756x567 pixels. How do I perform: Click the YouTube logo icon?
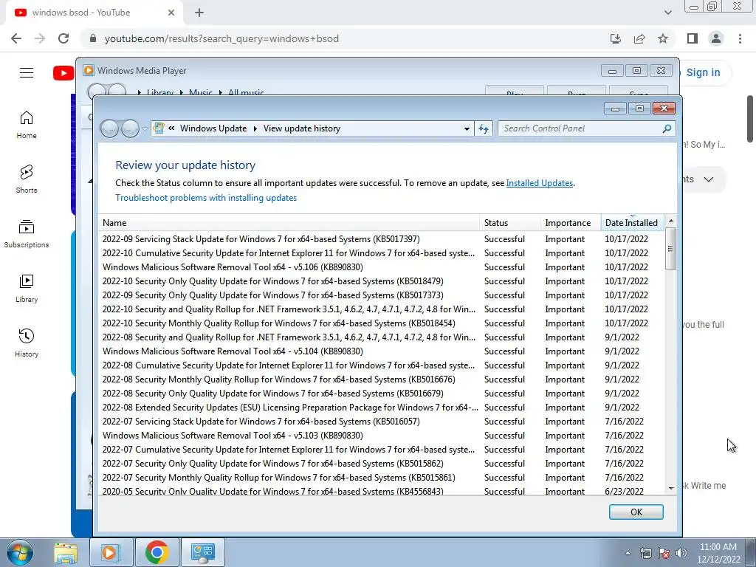[63, 73]
